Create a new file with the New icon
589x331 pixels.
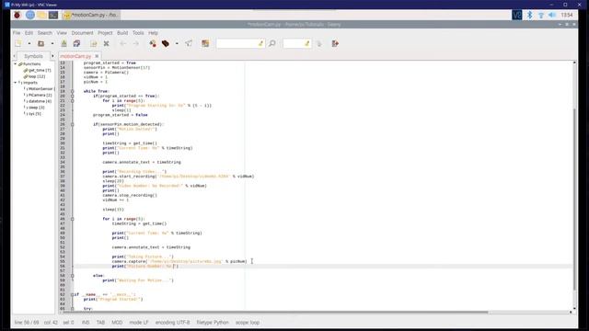tap(17, 43)
